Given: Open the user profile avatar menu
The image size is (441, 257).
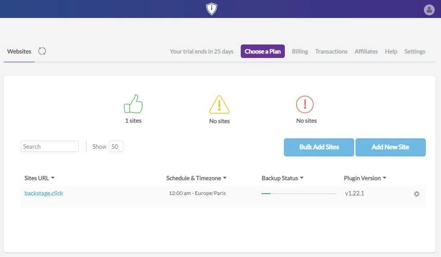Looking at the screenshot, I should click(429, 9).
